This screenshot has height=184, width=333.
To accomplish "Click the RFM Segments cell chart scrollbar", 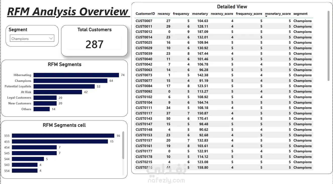I will click(123, 145).
